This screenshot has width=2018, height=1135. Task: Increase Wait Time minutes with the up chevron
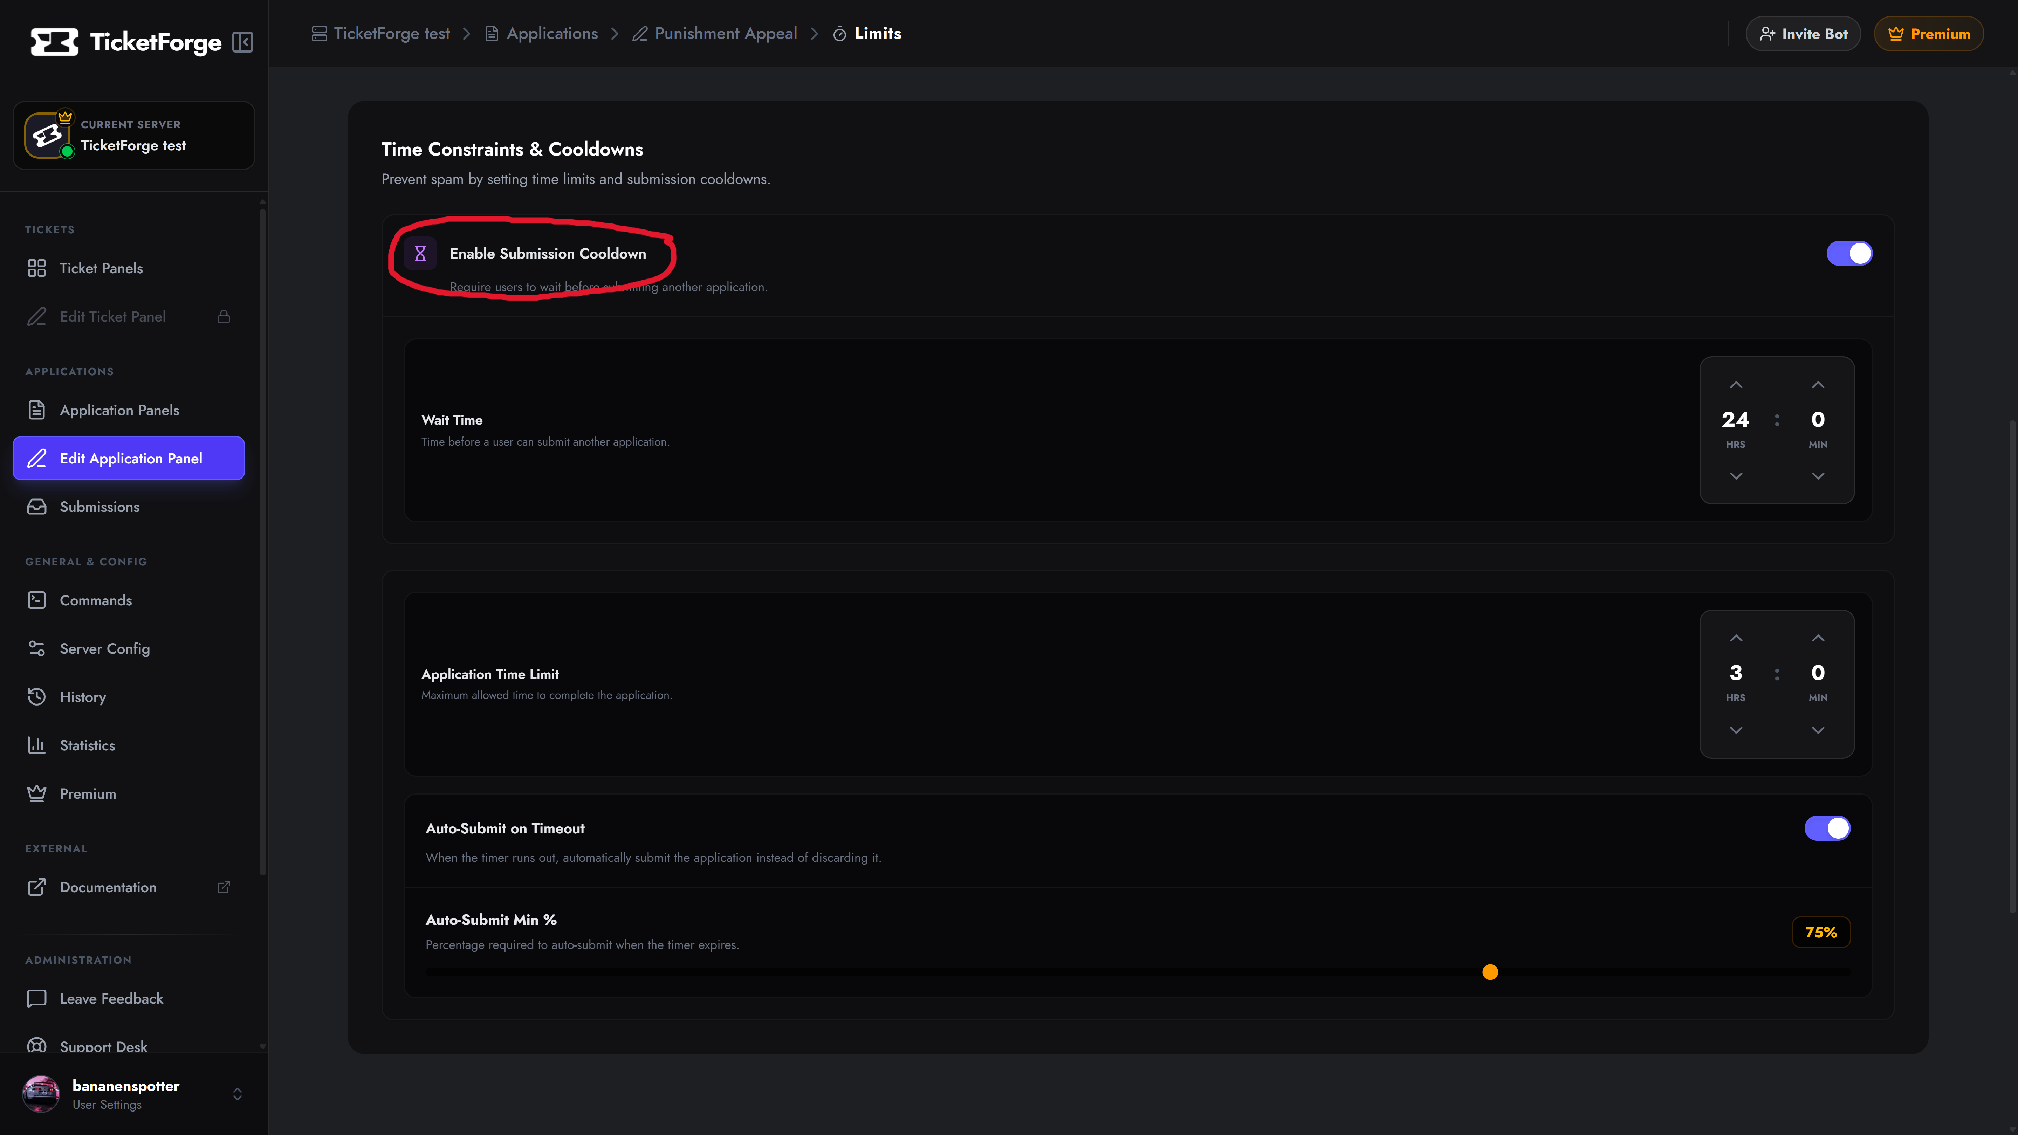coord(1818,385)
